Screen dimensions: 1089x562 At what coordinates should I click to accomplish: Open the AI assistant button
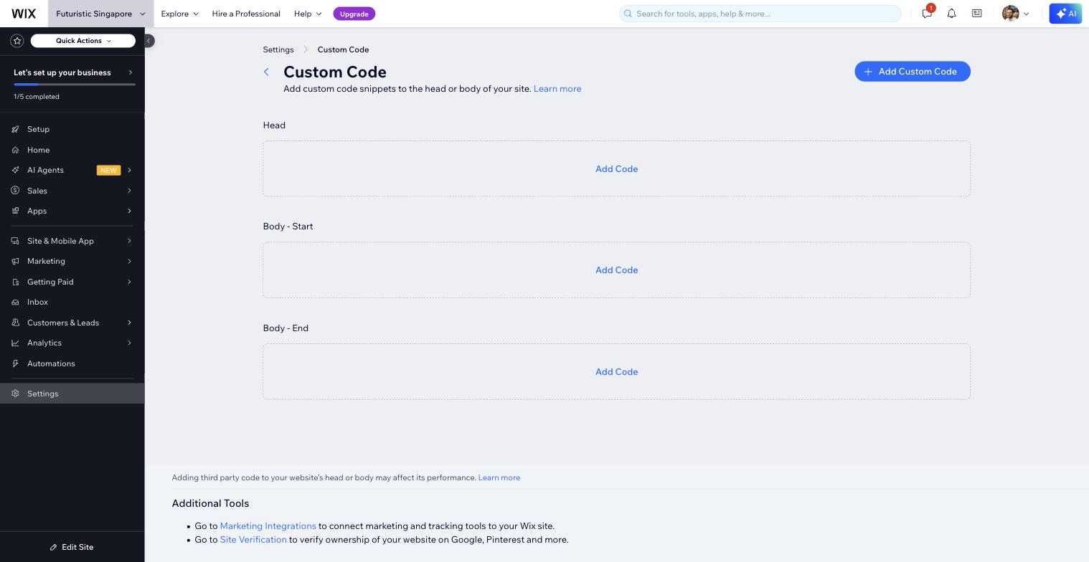(x=1065, y=14)
